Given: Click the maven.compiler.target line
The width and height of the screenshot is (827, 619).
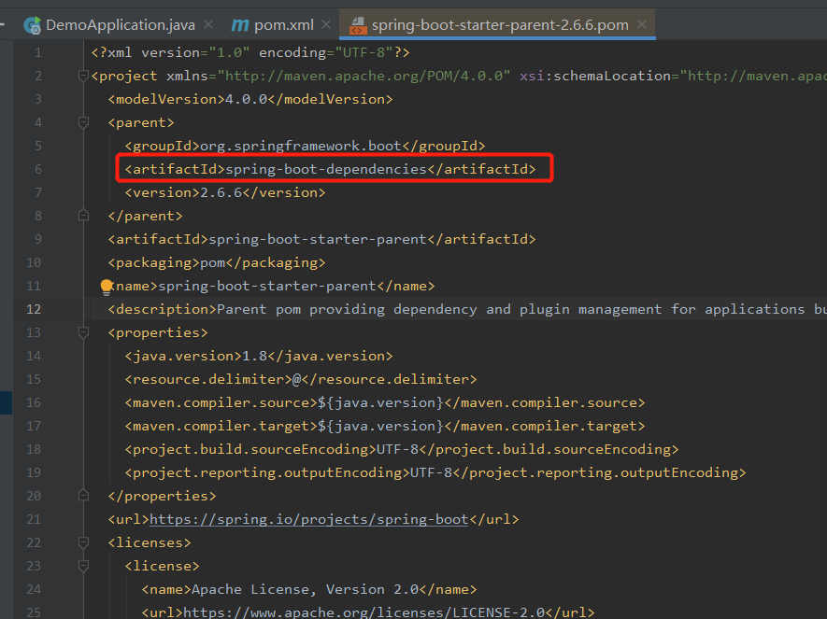Looking at the screenshot, I should click(x=384, y=426).
